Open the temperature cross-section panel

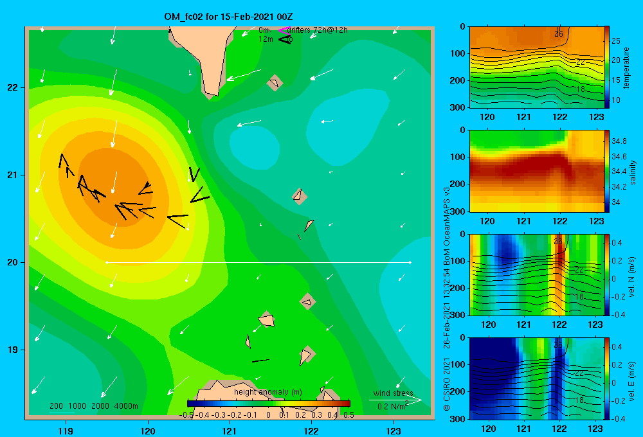pos(537,67)
